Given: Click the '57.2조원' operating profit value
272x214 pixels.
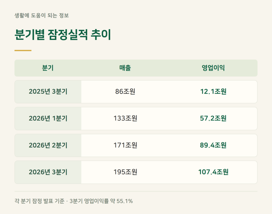Looking at the screenshot, I should (x=213, y=118).
